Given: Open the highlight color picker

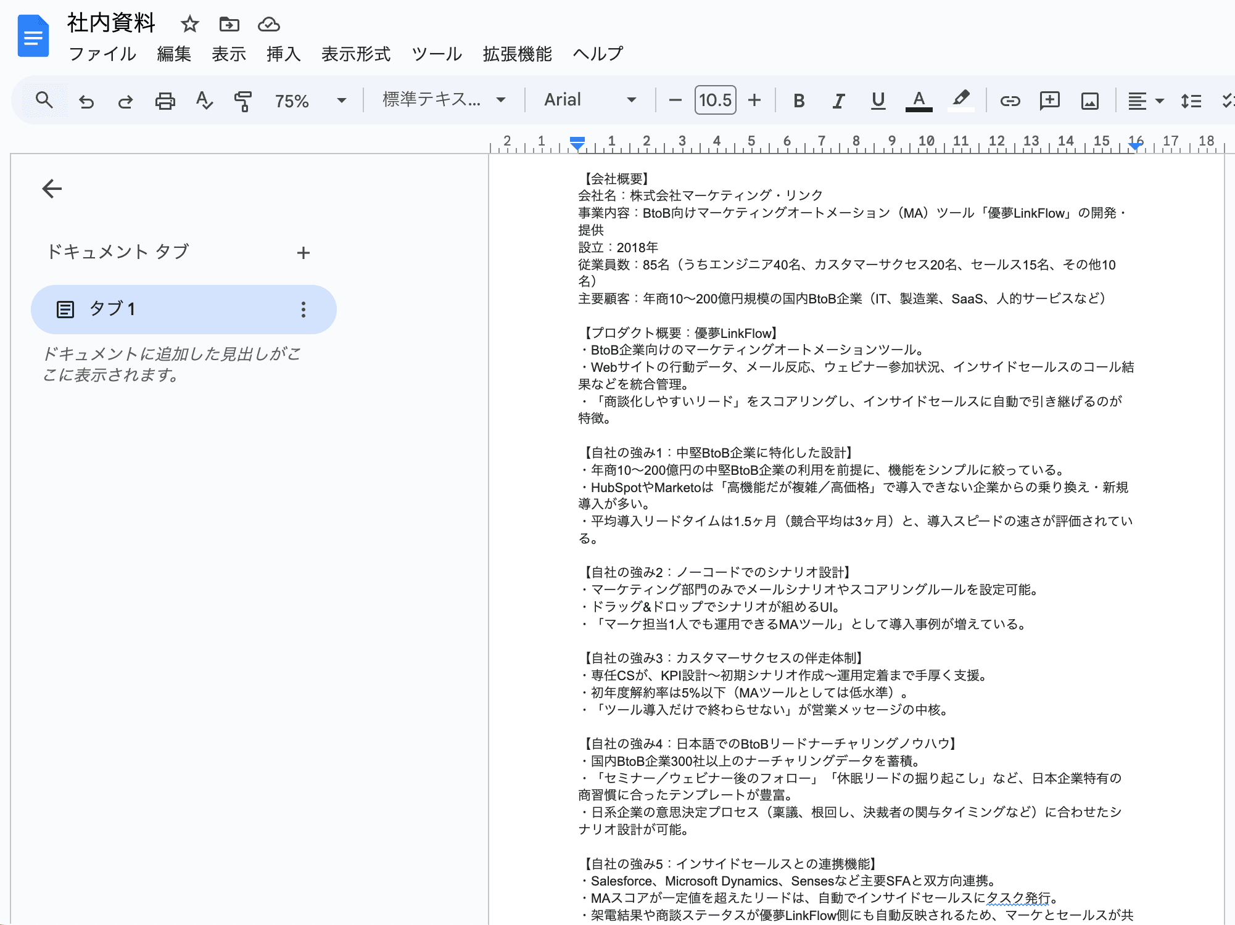Looking at the screenshot, I should click(x=960, y=101).
